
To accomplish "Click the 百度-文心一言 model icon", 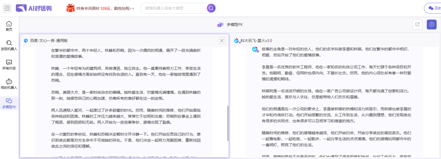I will pos(26,41).
